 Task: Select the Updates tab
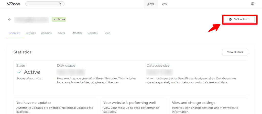point(92,33)
